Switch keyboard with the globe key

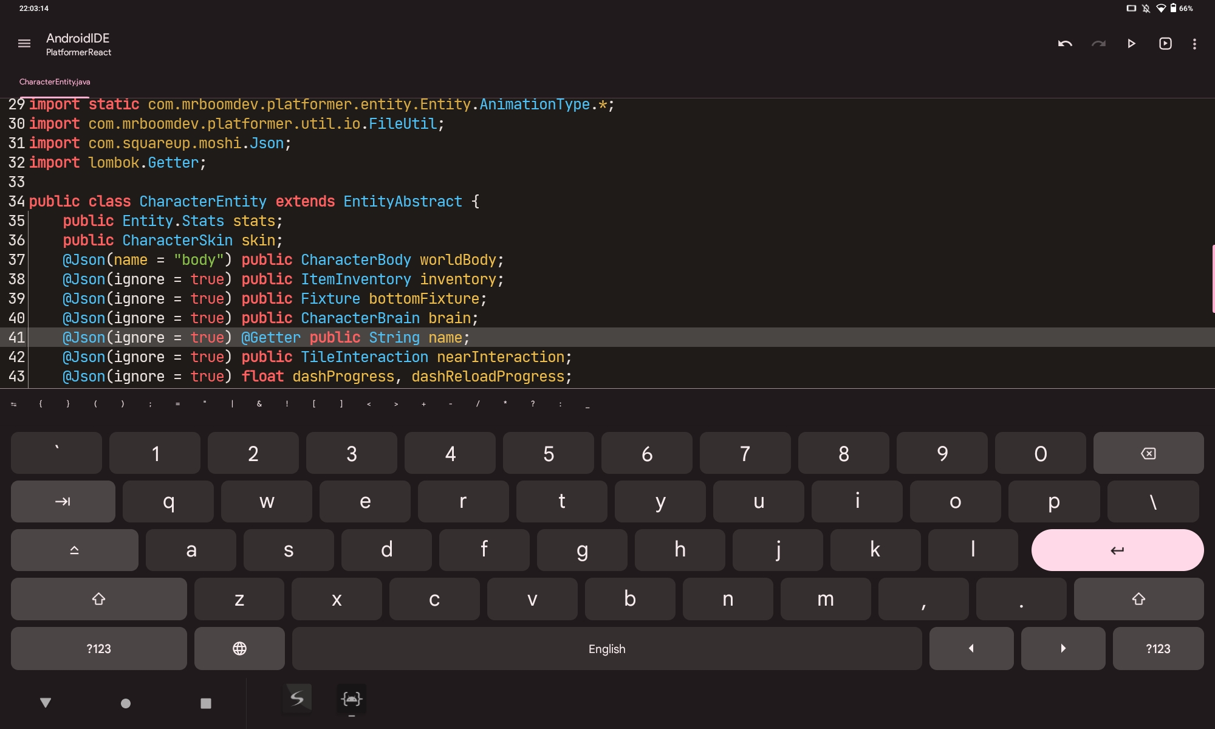click(239, 648)
